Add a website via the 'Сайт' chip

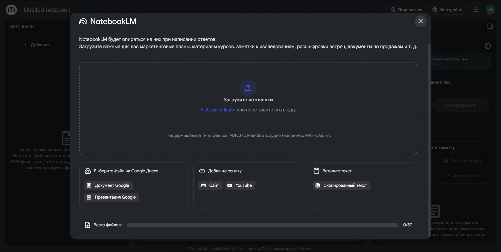[x=210, y=185]
